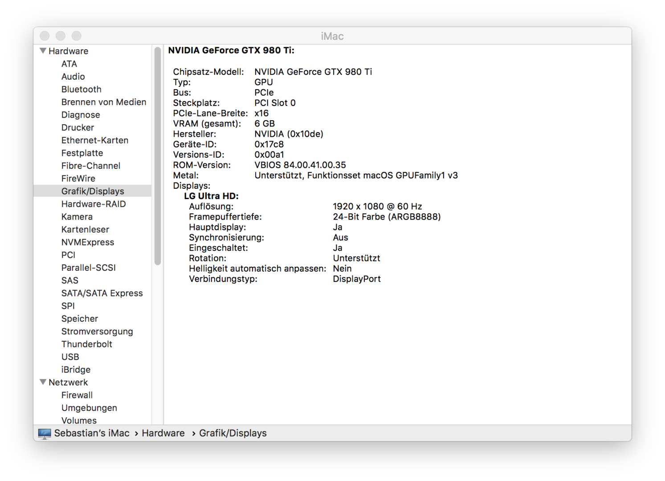Open Speicher in the sidebar
This screenshot has width=665, height=481.
(80, 319)
